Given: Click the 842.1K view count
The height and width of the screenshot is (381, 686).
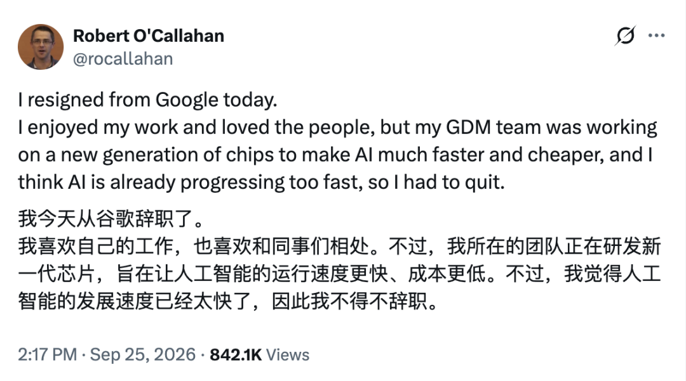Looking at the screenshot, I should 236,355.
